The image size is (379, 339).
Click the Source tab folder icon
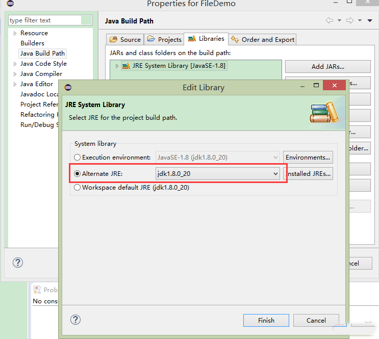[x=113, y=39]
